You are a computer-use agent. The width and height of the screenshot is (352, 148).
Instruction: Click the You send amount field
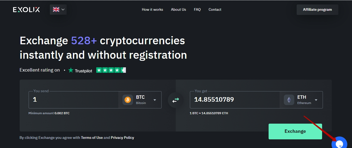pos(73,100)
